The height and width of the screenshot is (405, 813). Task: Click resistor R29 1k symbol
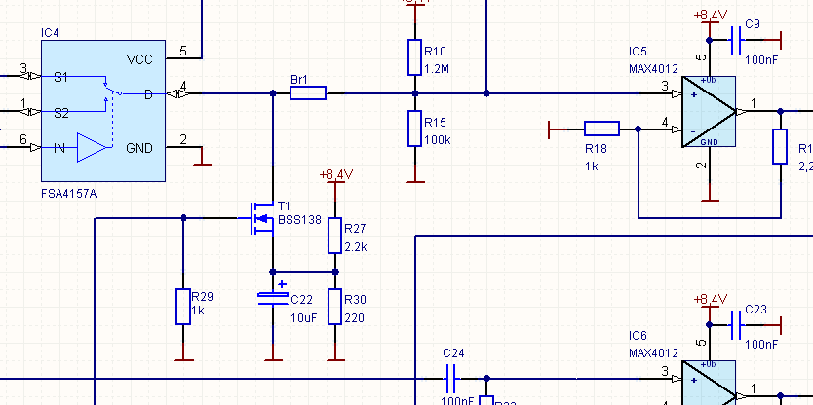(x=182, y=306)
